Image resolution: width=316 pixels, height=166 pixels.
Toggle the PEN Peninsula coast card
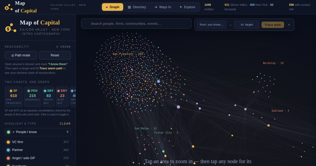point(33,97)
